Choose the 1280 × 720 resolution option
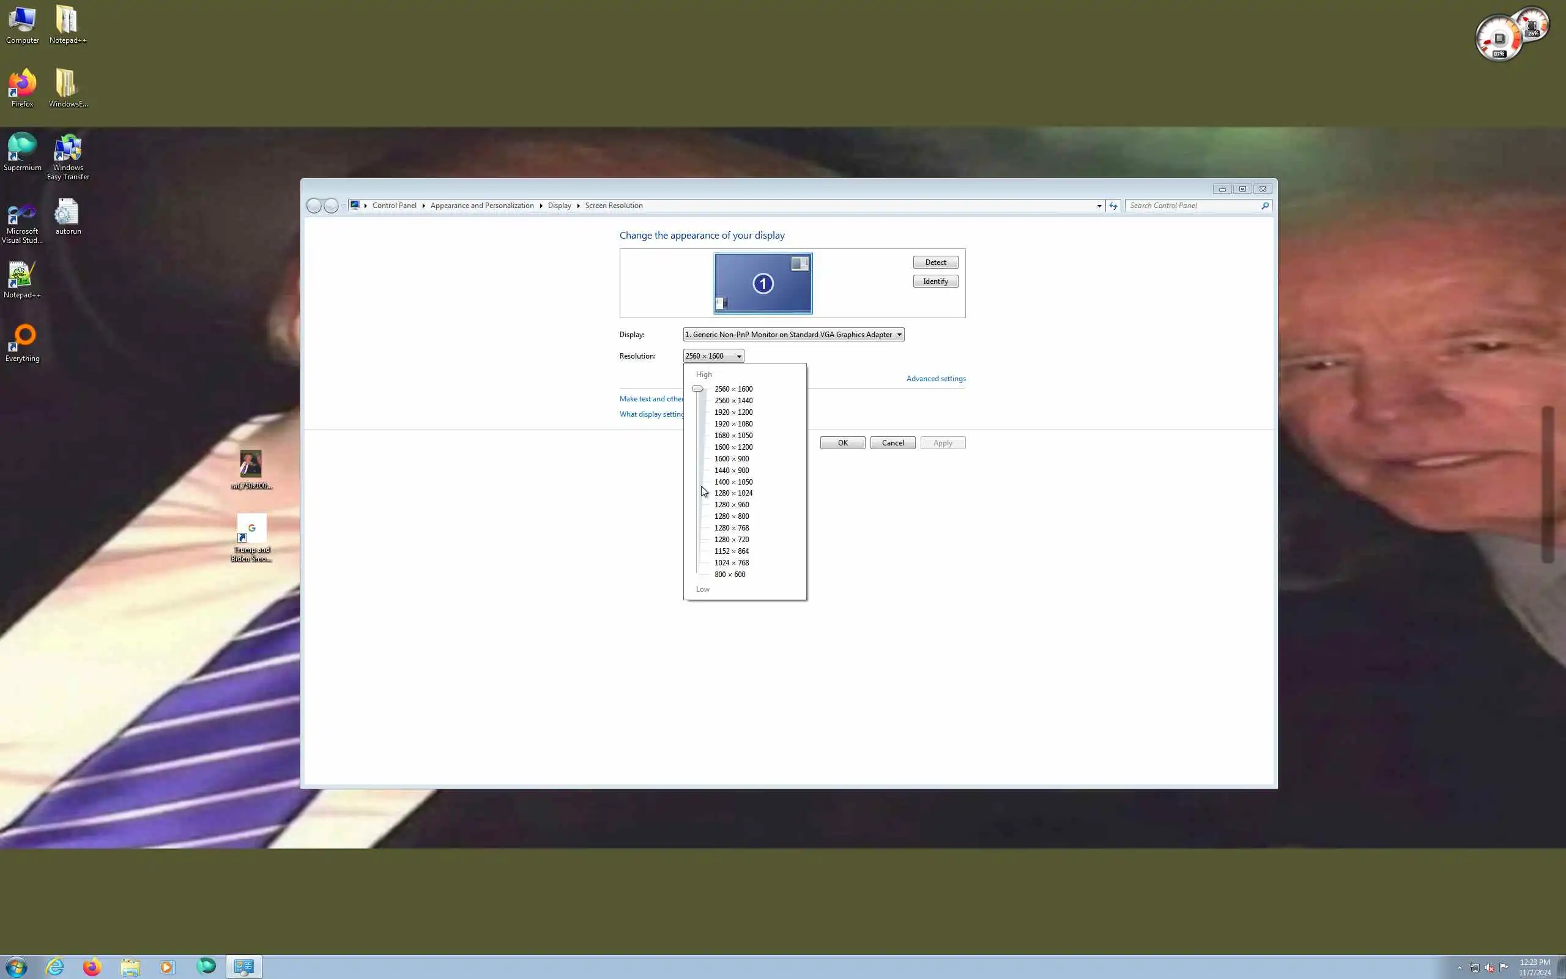 [x=731, y=539]
